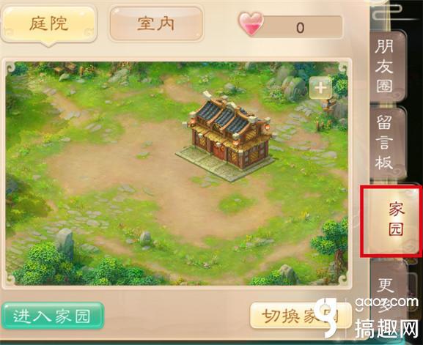
Task: Tap the wooden signpost beside the plus button
Action: [330, 105]
